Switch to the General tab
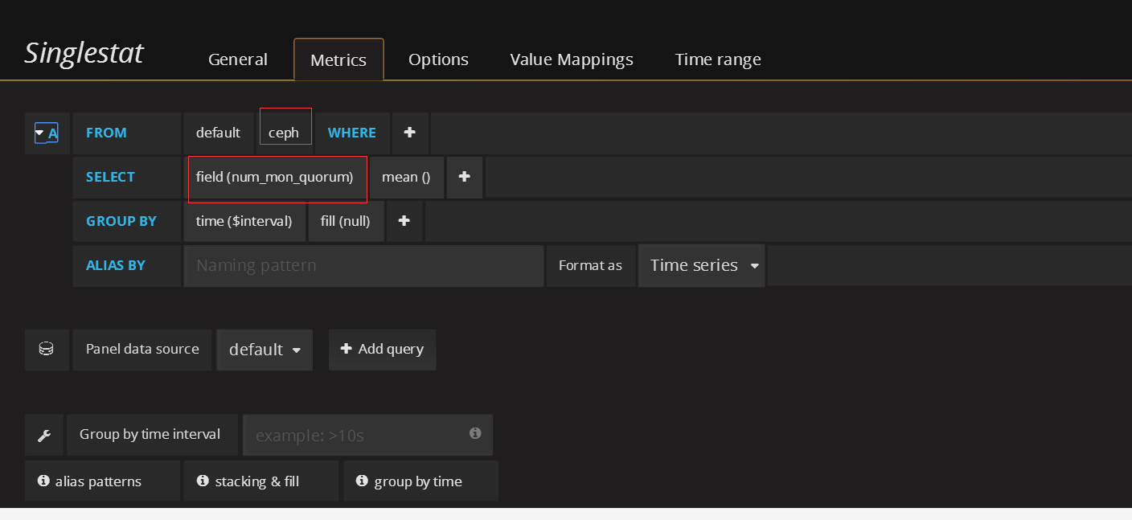Image resolution: width=1132 pixels, height=520 pixels. point(237,59)
